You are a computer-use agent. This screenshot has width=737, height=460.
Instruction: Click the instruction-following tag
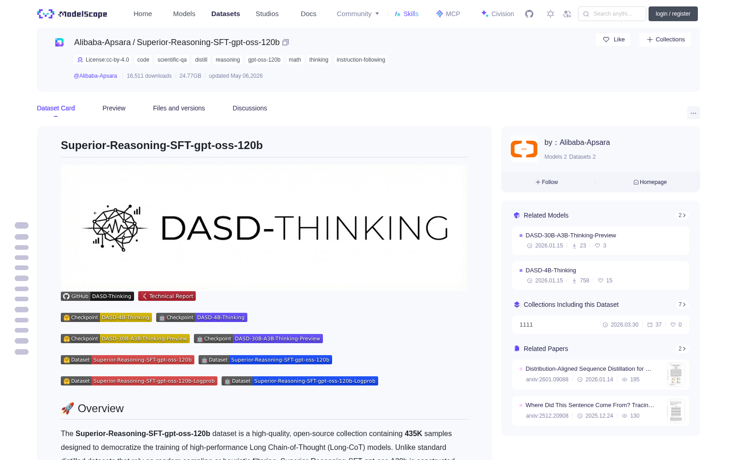[361, 60]
